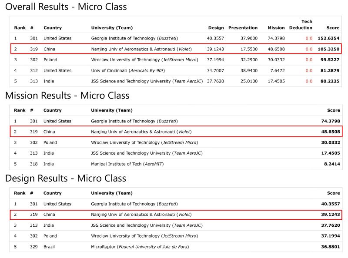The image size is (348, 258).
Task: Click the Country header in Mission Results
Action: pyautogui.click(x=53, y=110)
